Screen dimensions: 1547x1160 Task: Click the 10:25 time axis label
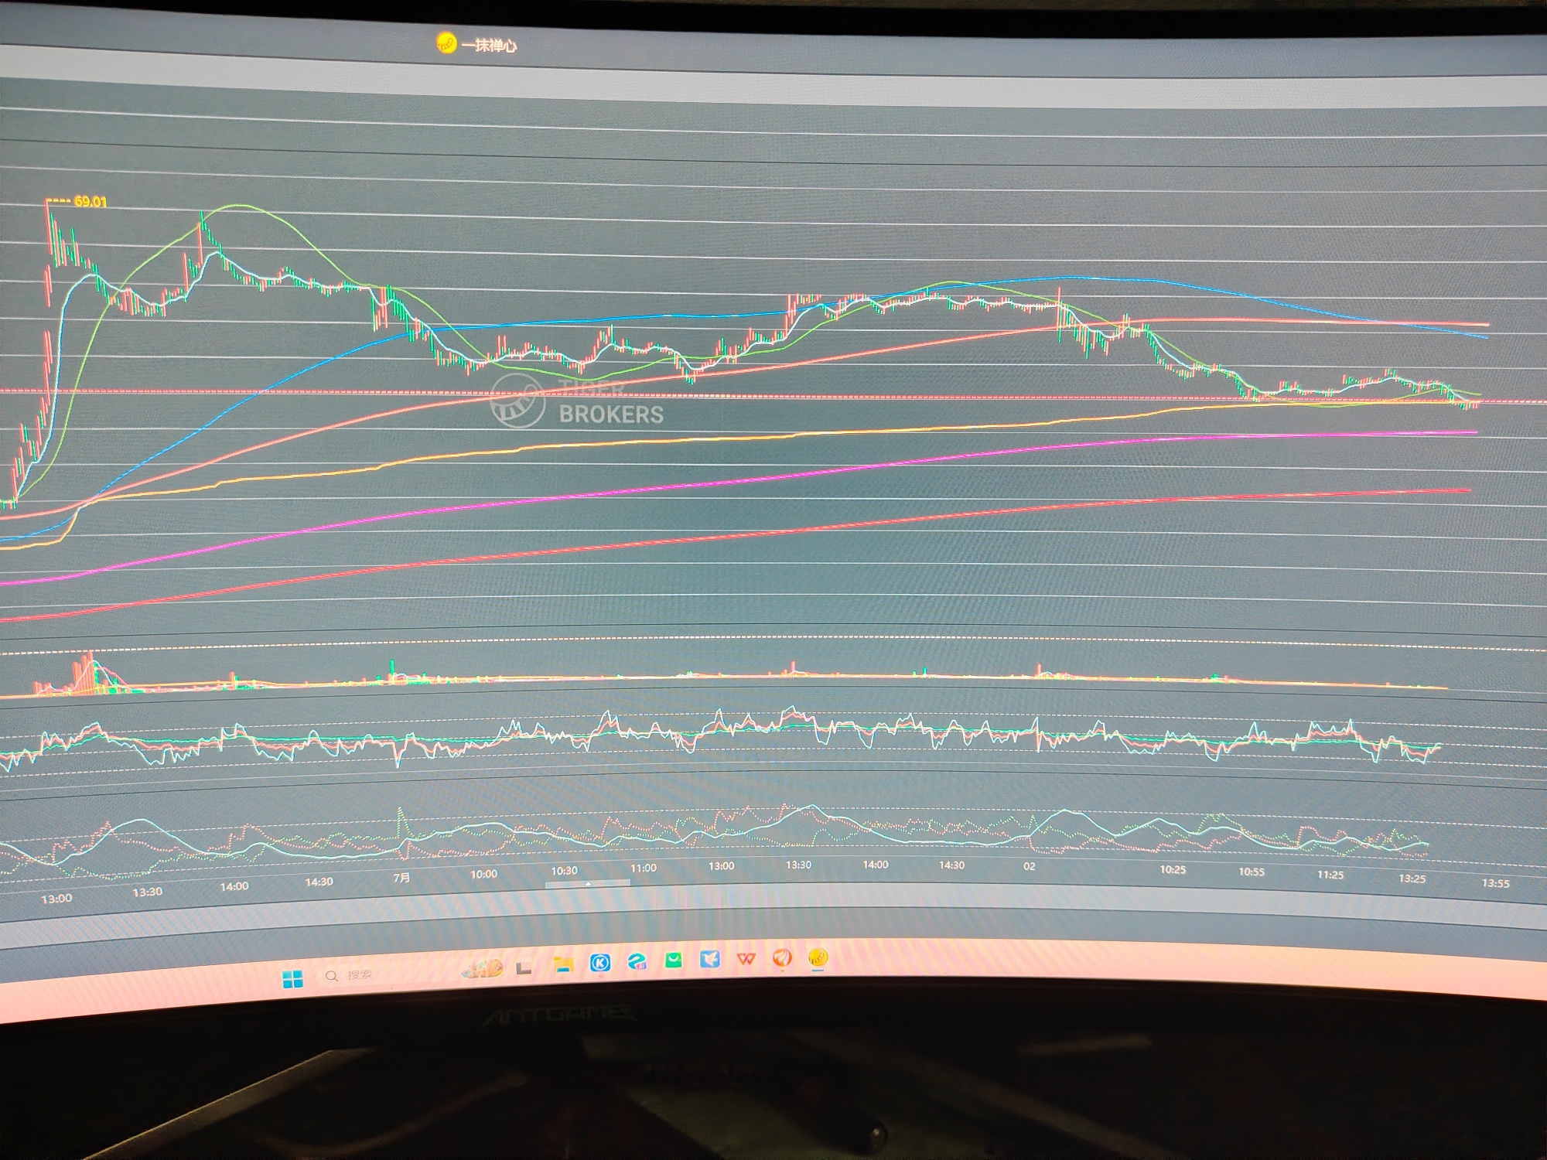pos(1173,869)
